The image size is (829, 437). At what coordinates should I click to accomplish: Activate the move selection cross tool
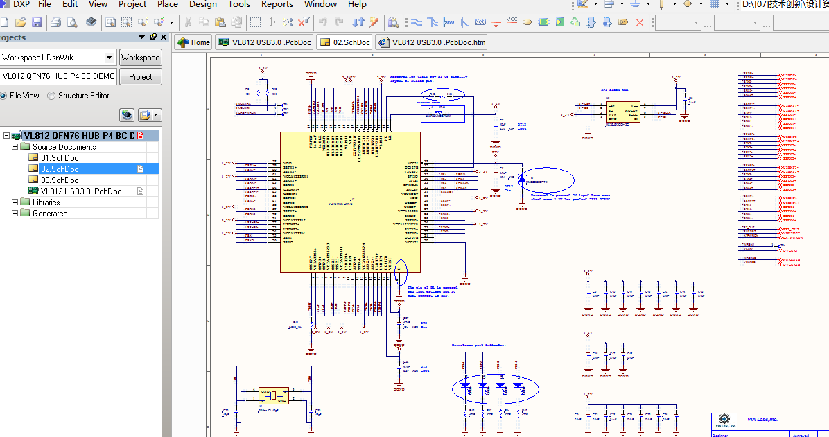[x=271, y=22]
